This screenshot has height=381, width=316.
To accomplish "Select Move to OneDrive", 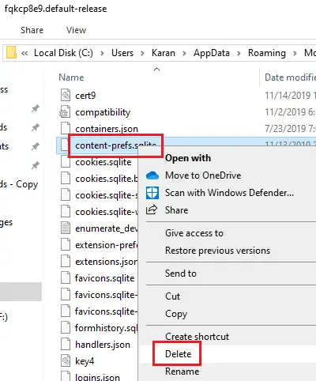I will [x=203, y=175].
